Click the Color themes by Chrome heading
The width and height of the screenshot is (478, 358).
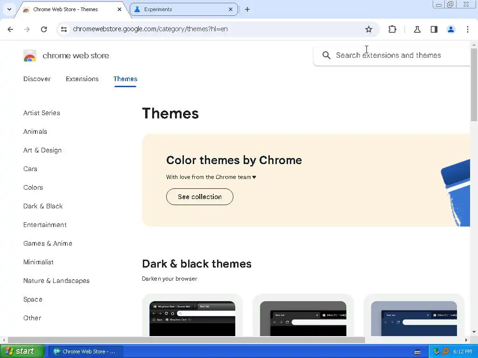click(234, 160)
